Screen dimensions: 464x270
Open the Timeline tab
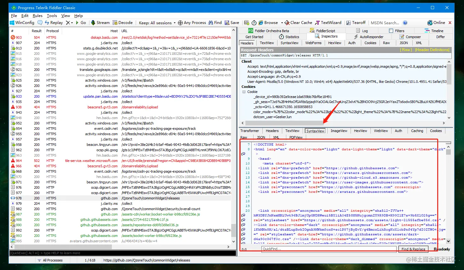434,31
